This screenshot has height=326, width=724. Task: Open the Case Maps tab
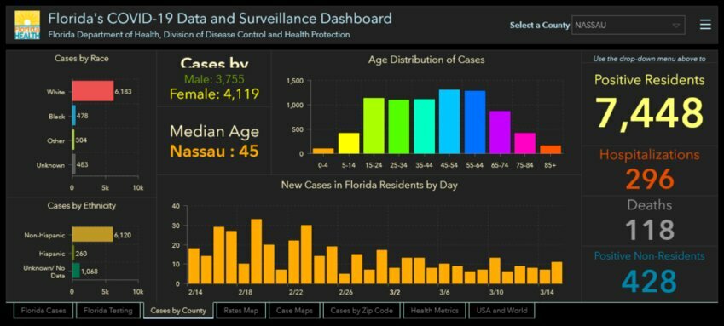click(x=294, y=311)
